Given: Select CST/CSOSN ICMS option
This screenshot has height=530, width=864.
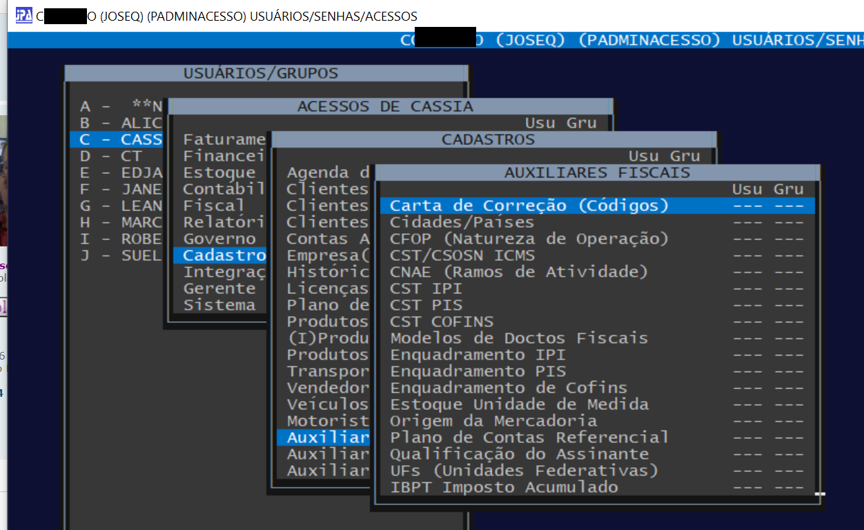Looking at the screenshot, I should (462, 255).
